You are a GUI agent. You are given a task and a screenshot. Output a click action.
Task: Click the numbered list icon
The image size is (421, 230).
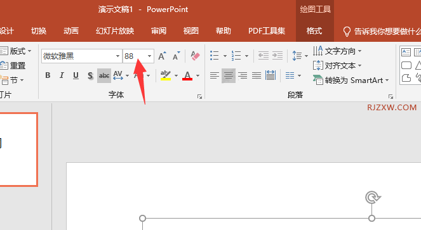coord(236,56)
